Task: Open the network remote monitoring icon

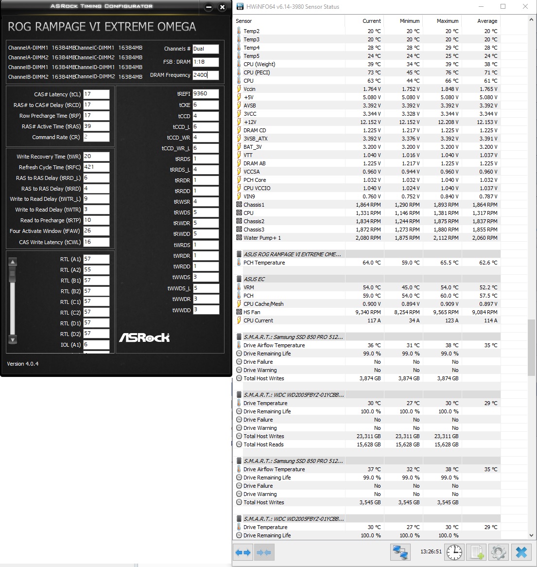Action: [400, 552]
